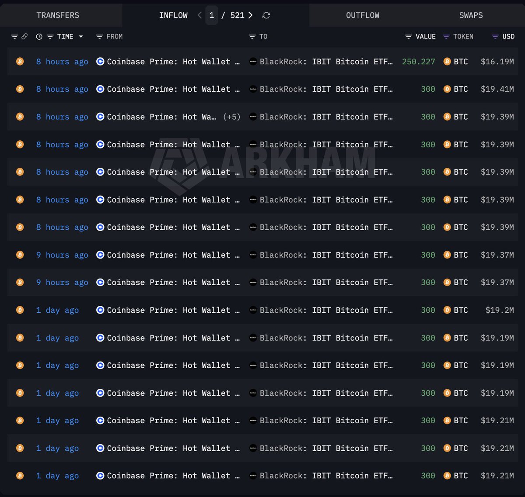This screenshot has width=525, height=497.
Task: Click the total page count 521
Action: coord(237,15)
